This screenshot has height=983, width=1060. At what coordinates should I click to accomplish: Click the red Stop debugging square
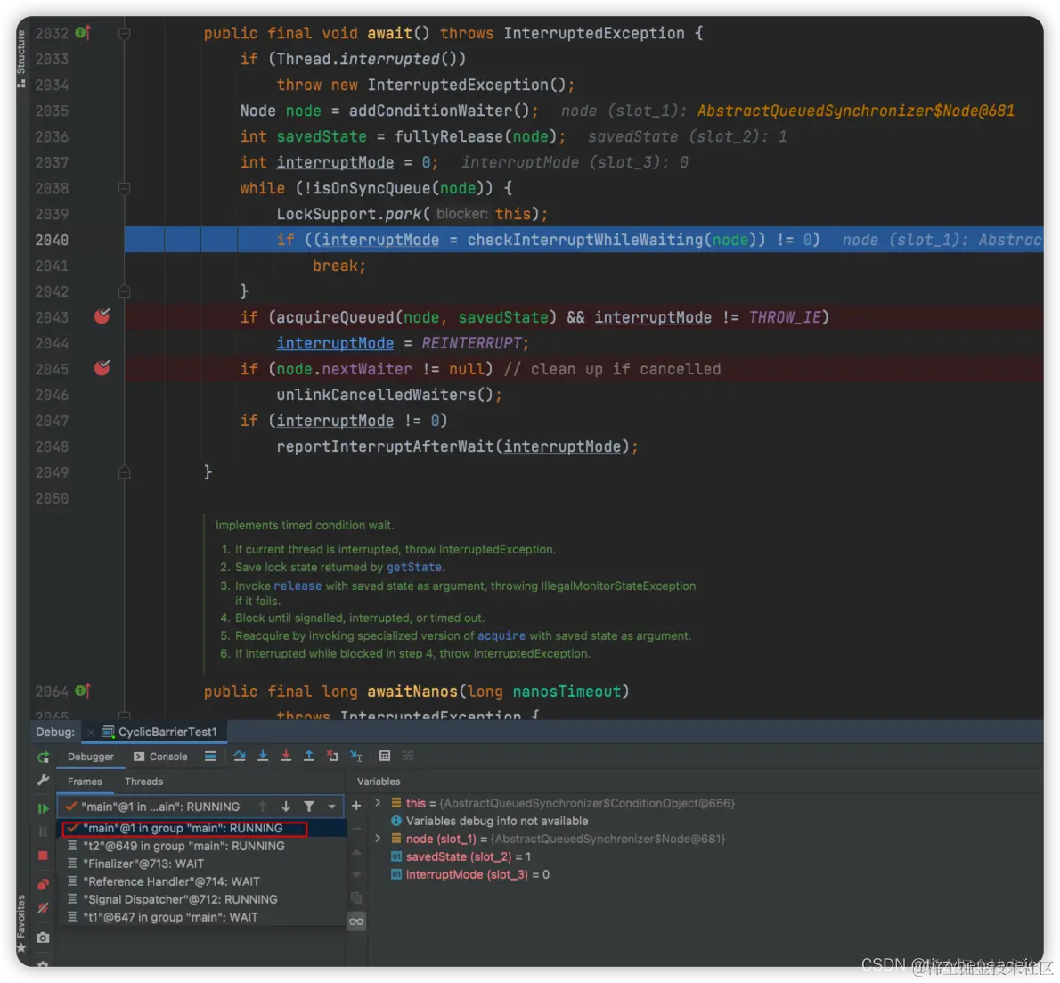coord(43,856)
